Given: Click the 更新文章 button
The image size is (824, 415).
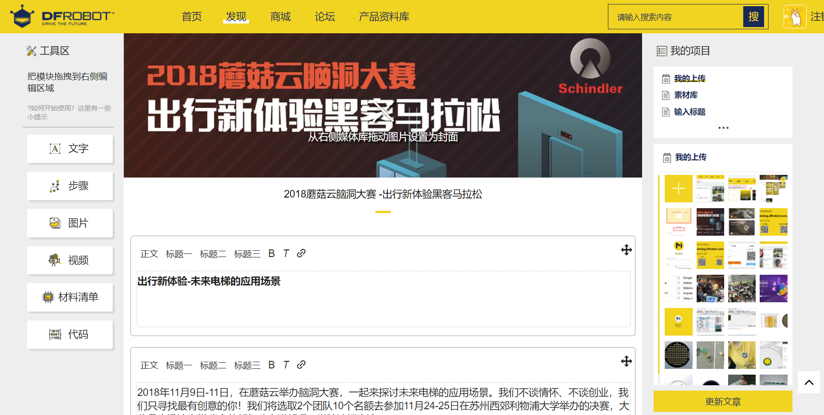Looking at the screenshot, I should [723, 402].
